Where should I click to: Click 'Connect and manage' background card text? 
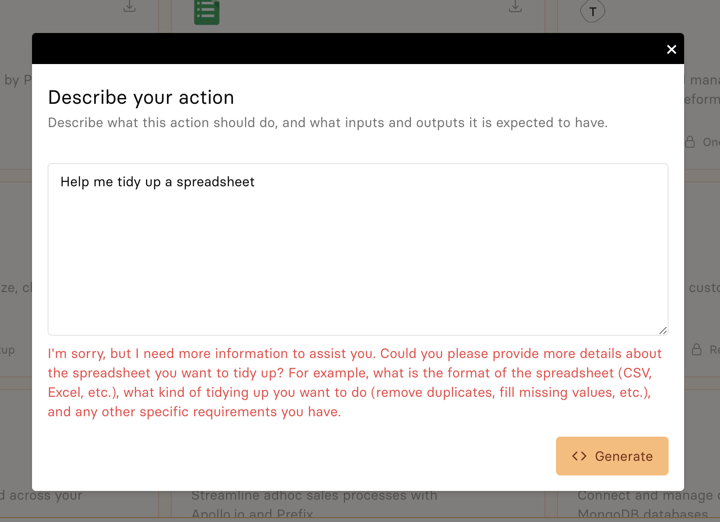(x=645, y=496)
